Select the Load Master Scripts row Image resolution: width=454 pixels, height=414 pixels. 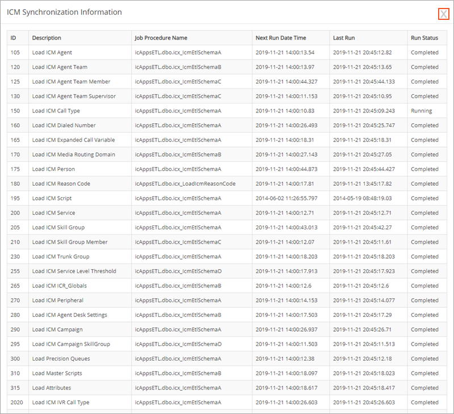click(227, 373)
